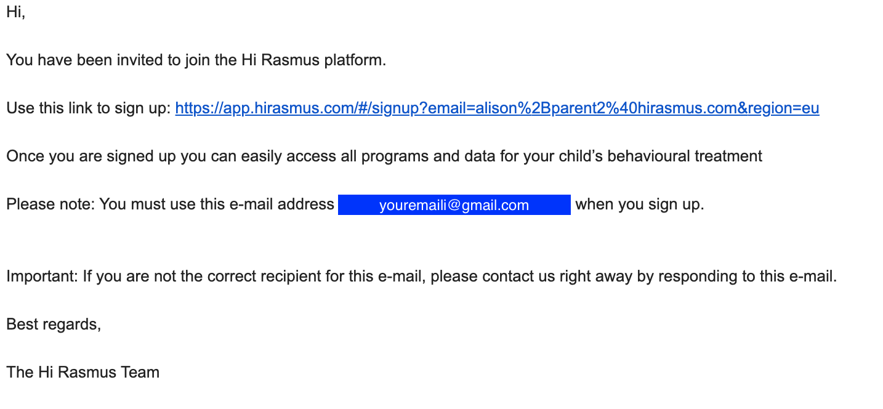Click the "when you sign up." text

coord(639,204)
